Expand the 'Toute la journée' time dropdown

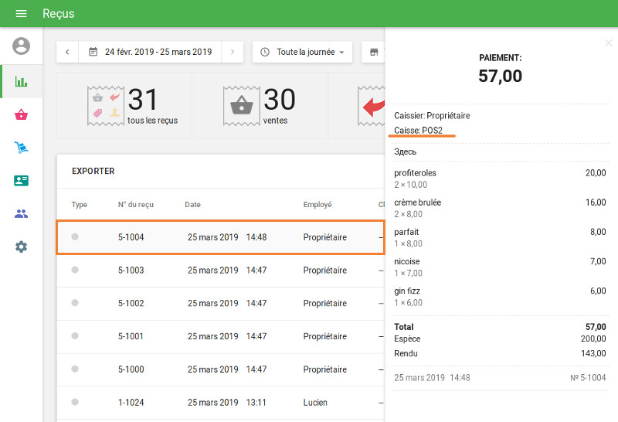pos(302,52)
